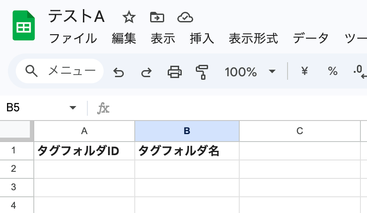Click the print icon
This screenshot has width=367, height=213.
[x=175, y=71]
